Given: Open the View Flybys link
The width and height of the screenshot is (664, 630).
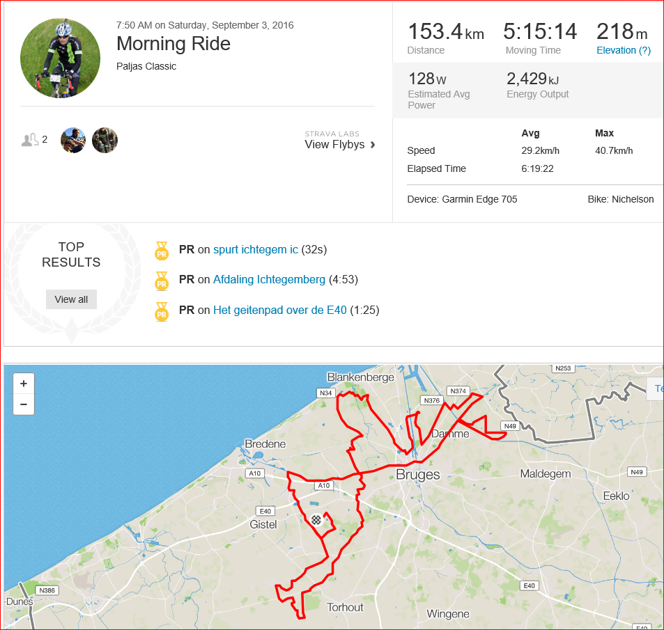Looking at the screenshot, I should [334, 145].
